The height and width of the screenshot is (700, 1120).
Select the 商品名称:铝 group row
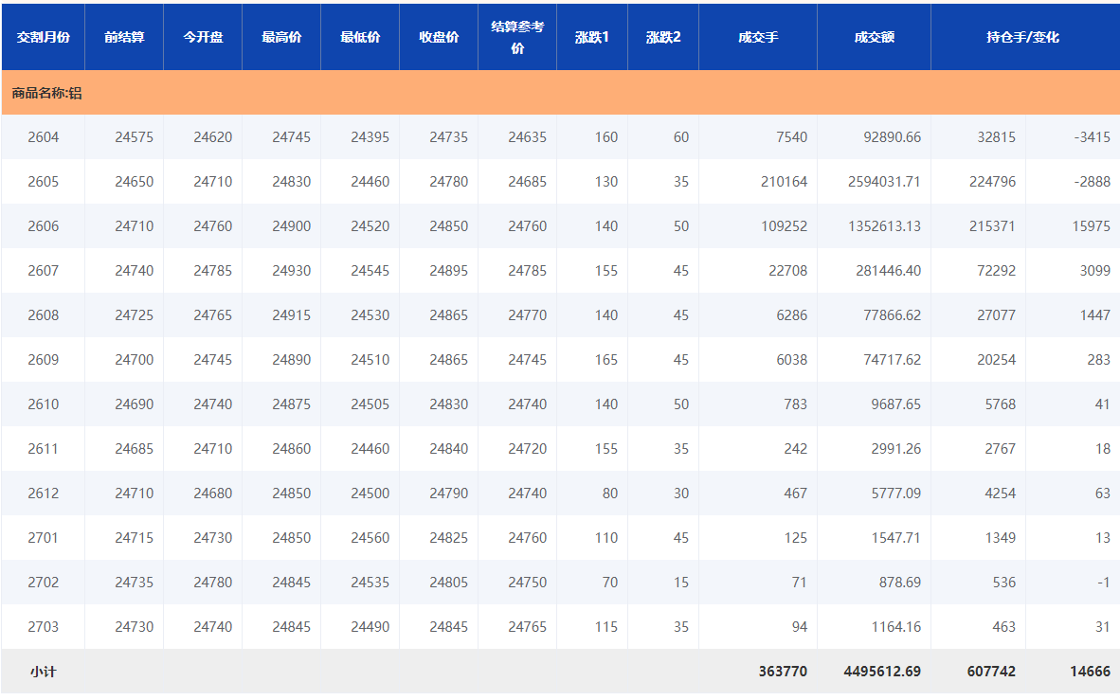coord(46,93)
